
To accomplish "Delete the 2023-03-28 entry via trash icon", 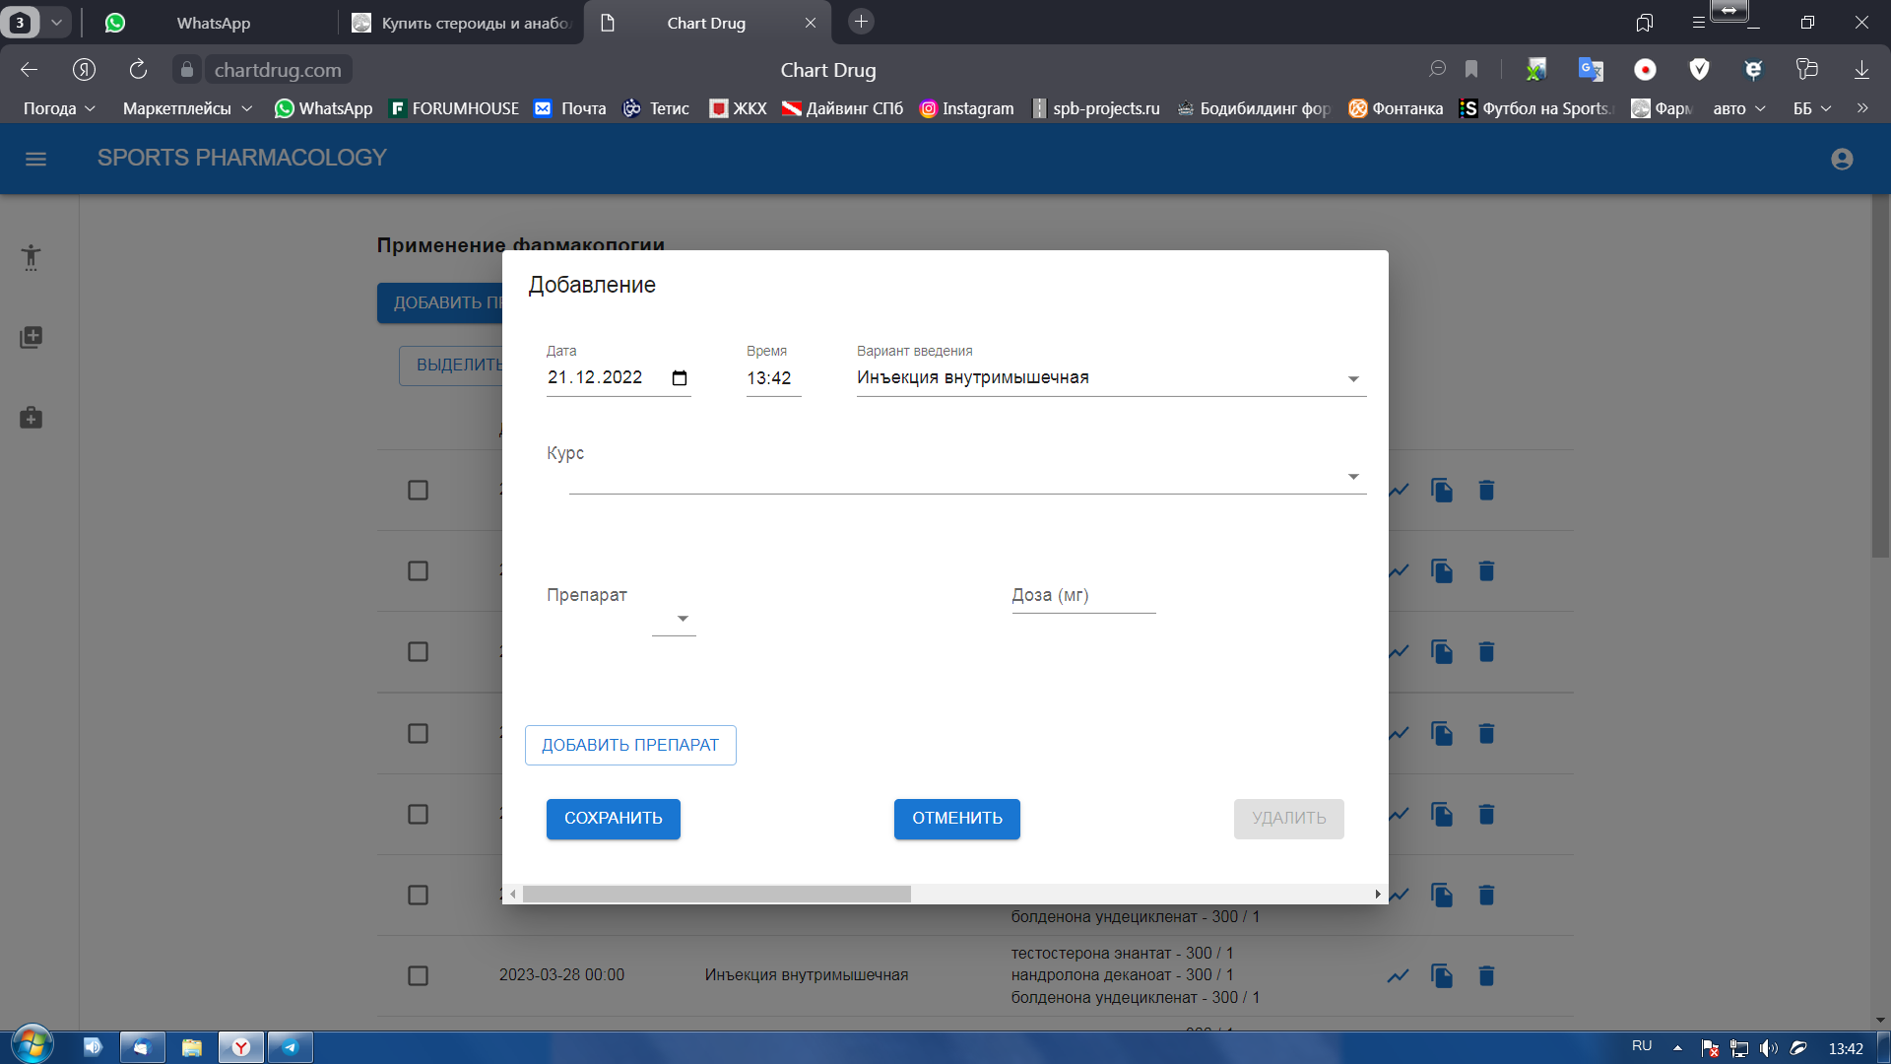I will pos(1486,975).
